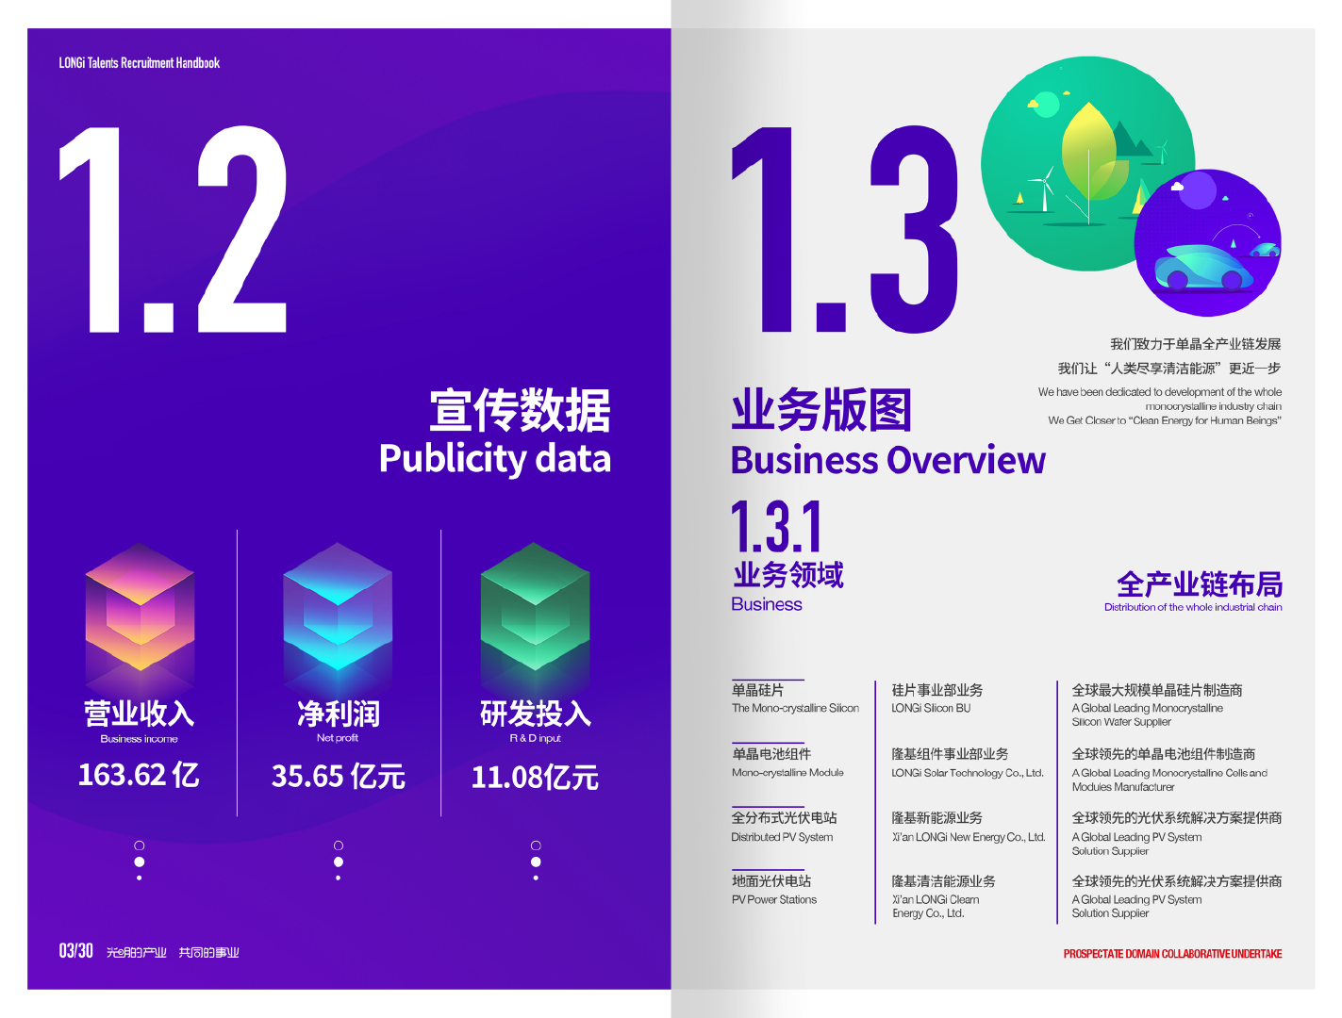Select the 'Publicity data' heading
The width and height of the screenshot is (1342, 1018).
[494, 459]
